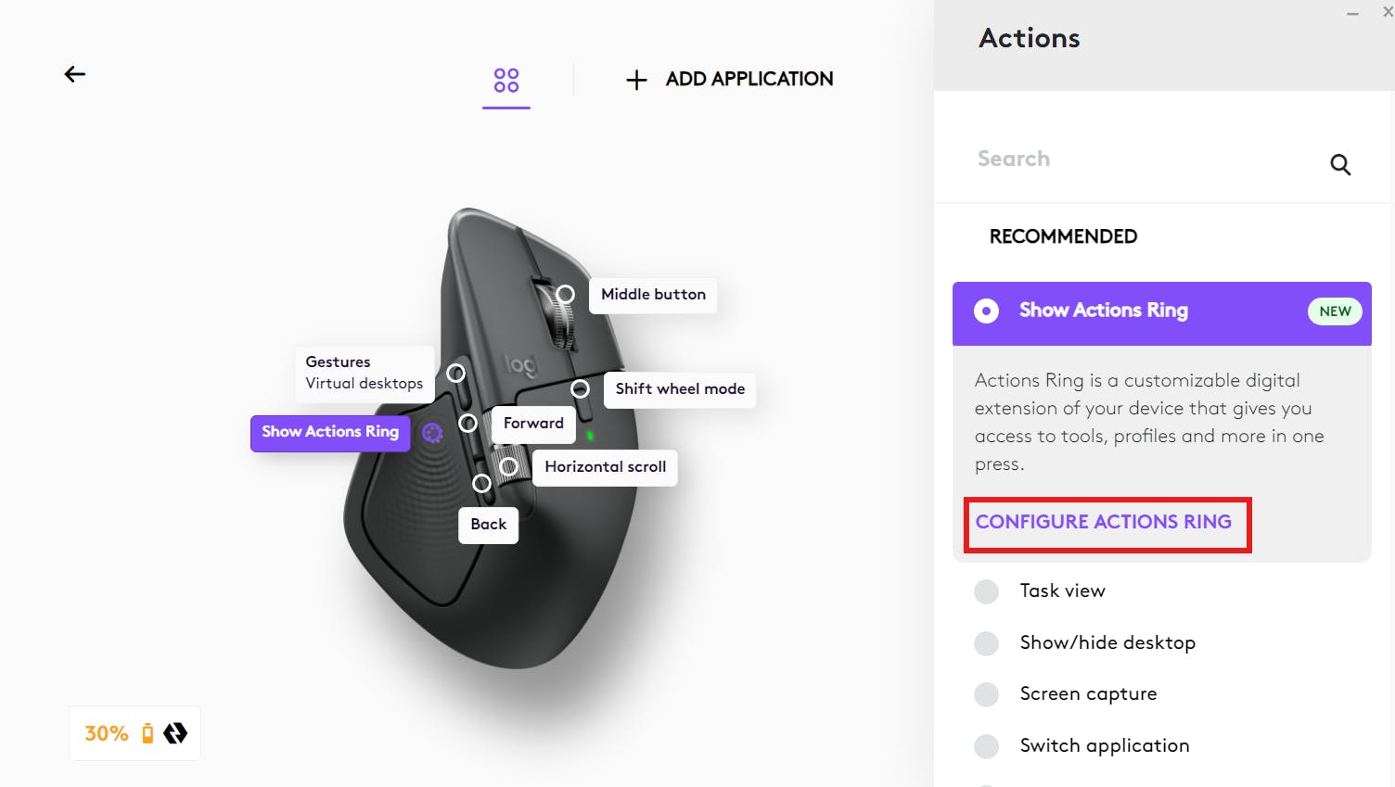1395x787 pixels.
Task: Click the back arrow icon
Action: pyautogui.click(x=75, y=74)
